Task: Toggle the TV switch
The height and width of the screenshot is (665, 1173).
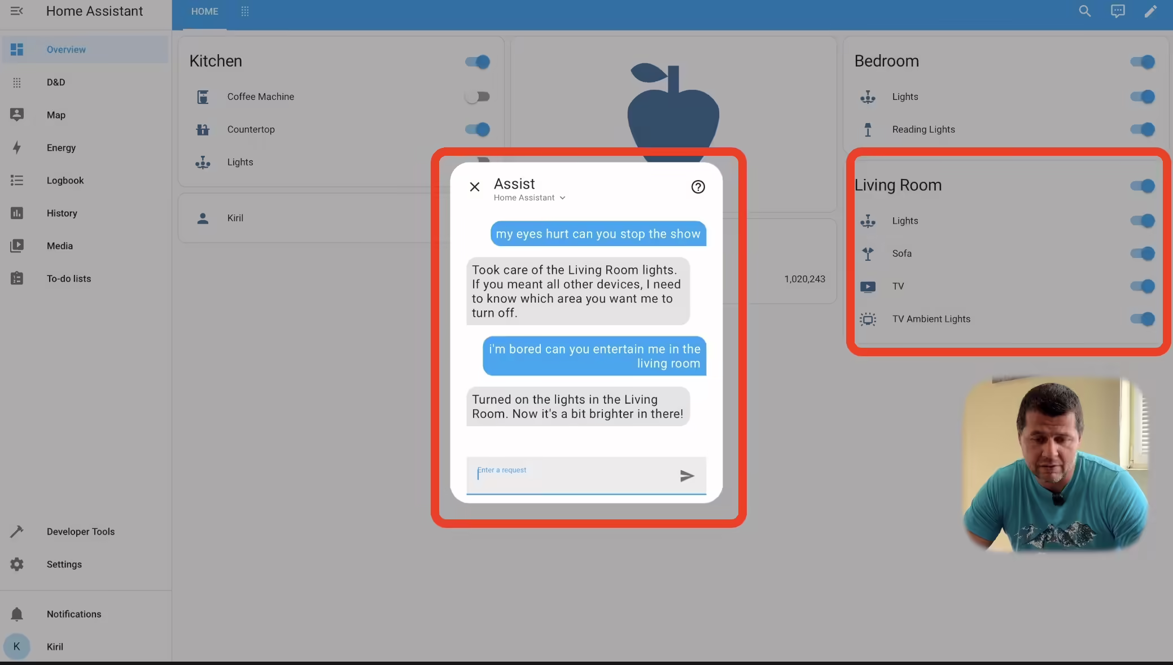Action: [x=1143, y=287]
